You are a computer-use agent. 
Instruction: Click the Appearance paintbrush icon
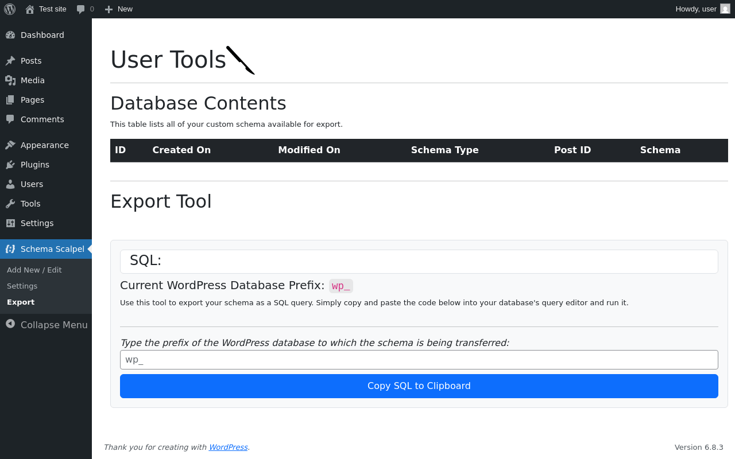[10, 145]
